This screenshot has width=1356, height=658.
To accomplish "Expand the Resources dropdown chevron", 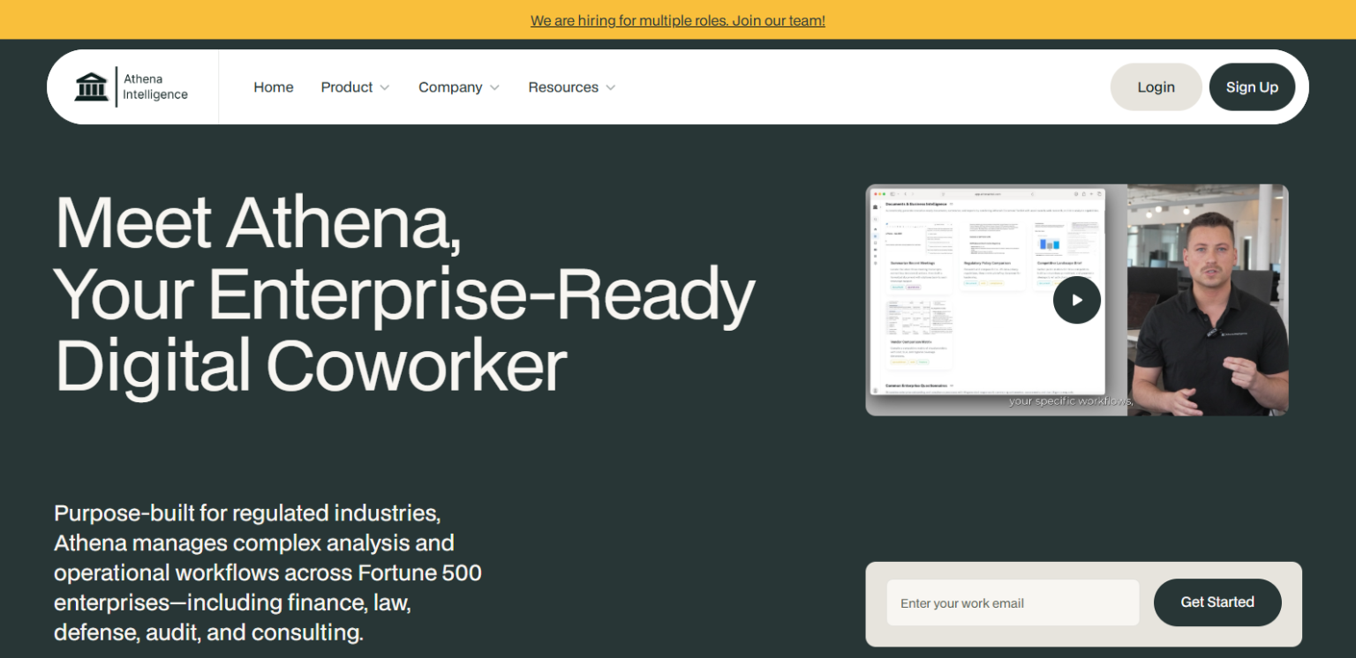I will point(611,87).
